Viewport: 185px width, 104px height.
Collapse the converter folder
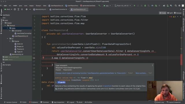[10, 31]
